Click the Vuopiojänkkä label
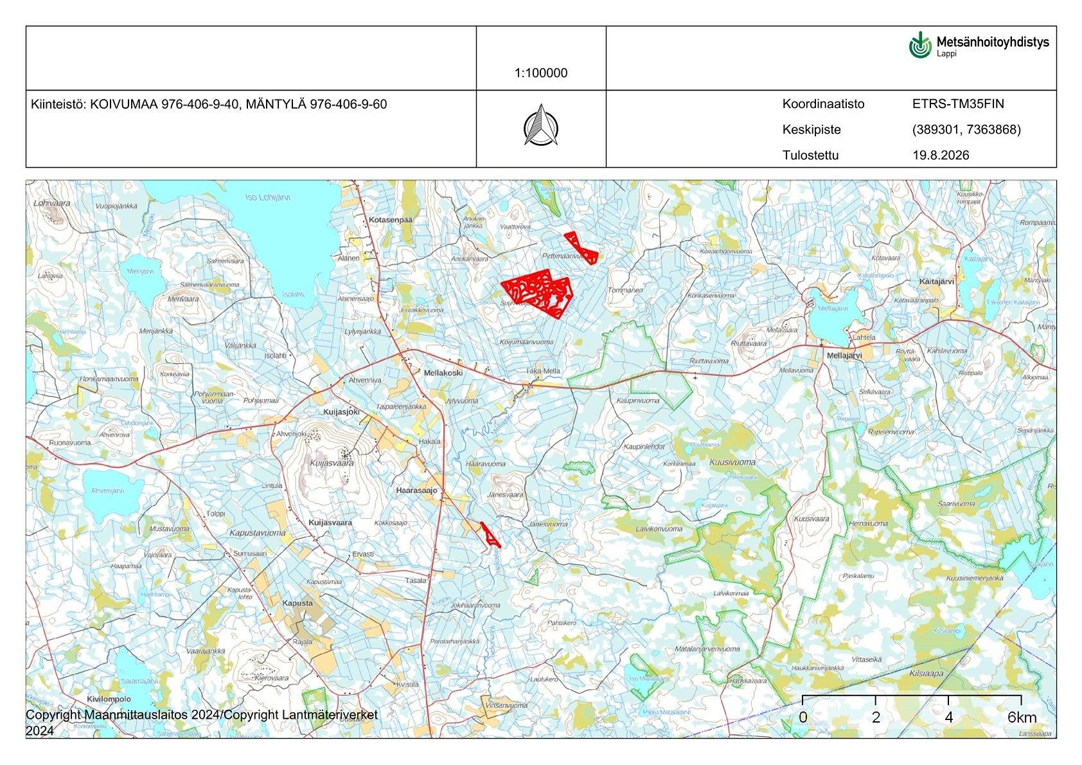This screenshot has height=765, width=1082. click(x=116, y=206)
